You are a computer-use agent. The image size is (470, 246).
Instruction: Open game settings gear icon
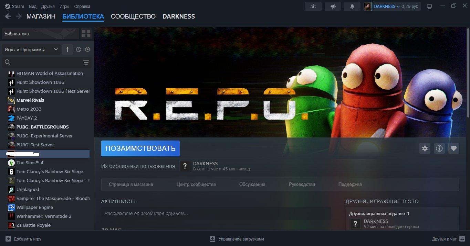coord(425,148)
